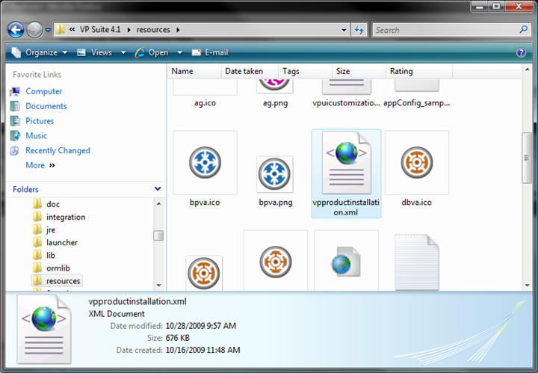The image size is (538, 373).
Task: Click Open with Internet Explorer button
Action: coord(152,52)
